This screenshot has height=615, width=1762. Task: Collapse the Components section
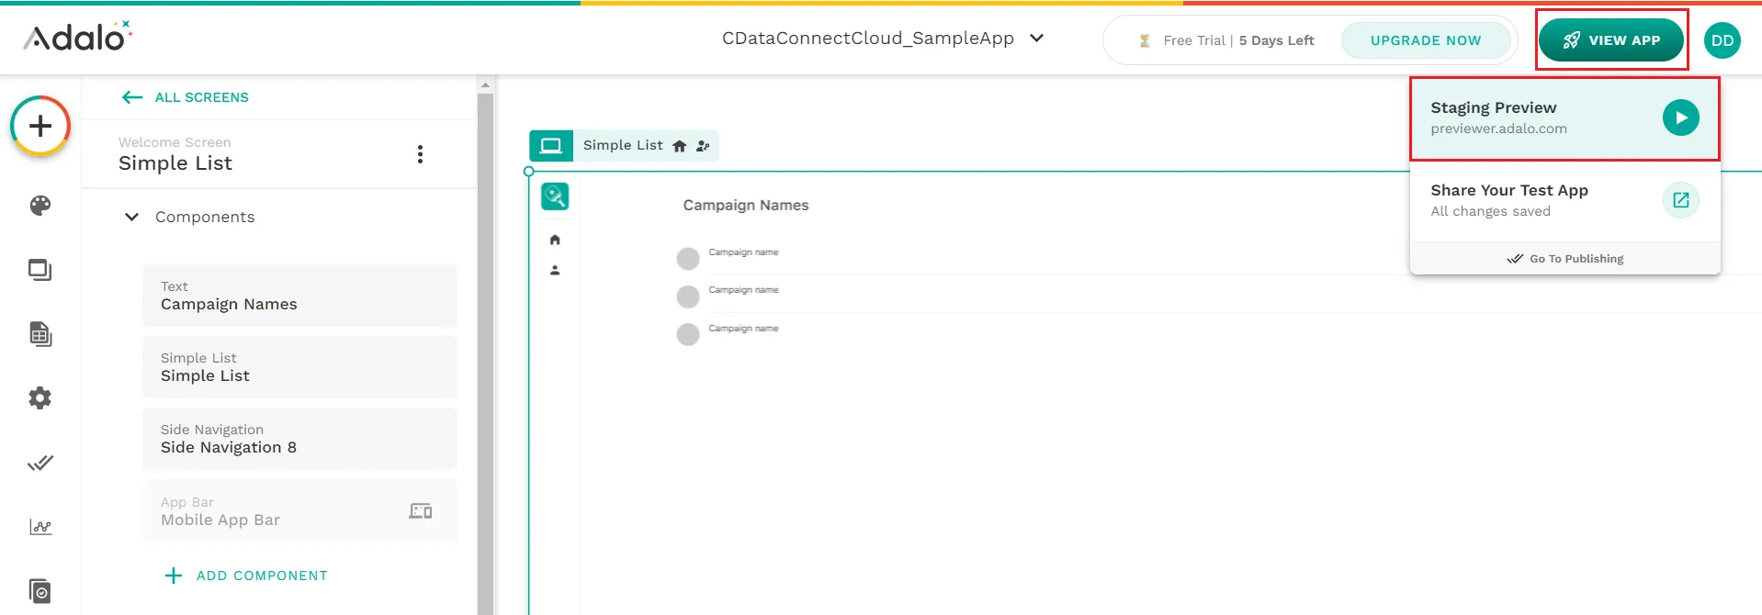point(132,218)
